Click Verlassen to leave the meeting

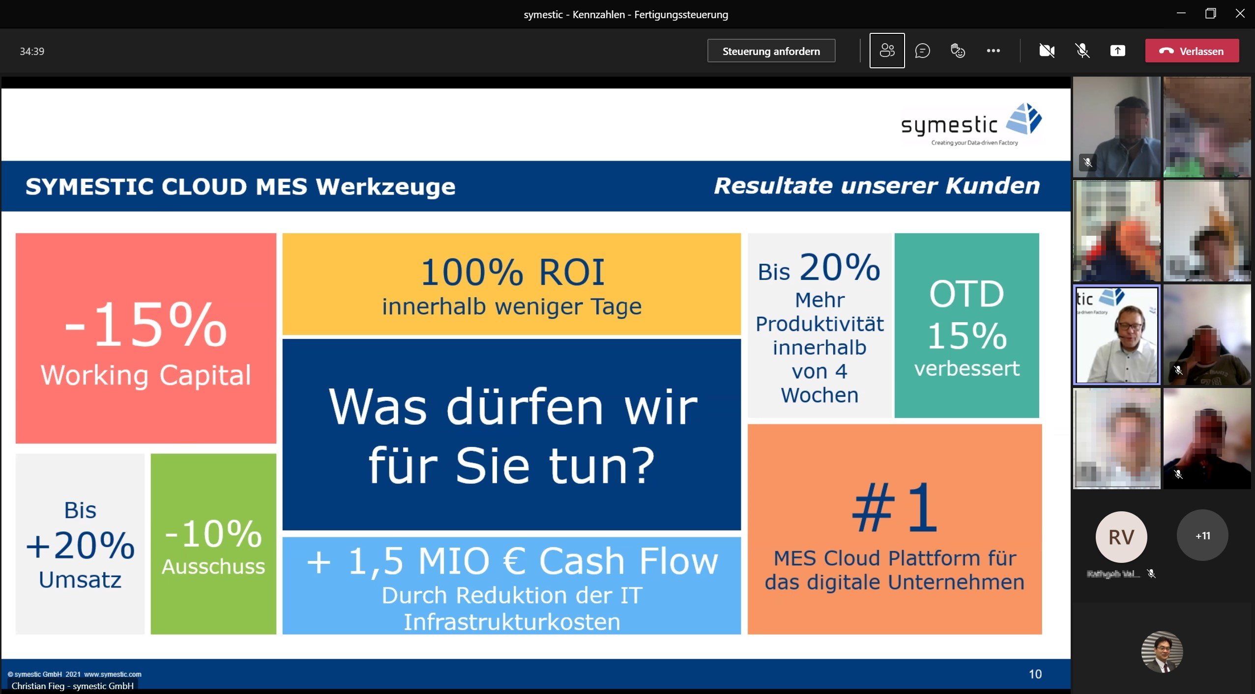[x=1192, y=51]
